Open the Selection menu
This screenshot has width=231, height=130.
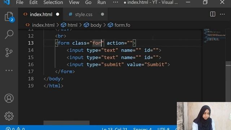tap(53, 3)
